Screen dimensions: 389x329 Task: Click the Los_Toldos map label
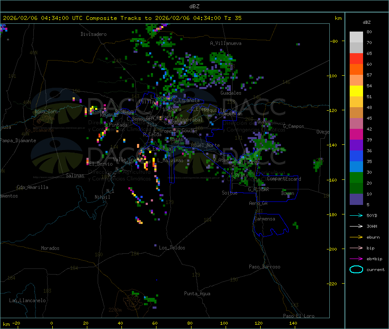(x=172, y=248)
